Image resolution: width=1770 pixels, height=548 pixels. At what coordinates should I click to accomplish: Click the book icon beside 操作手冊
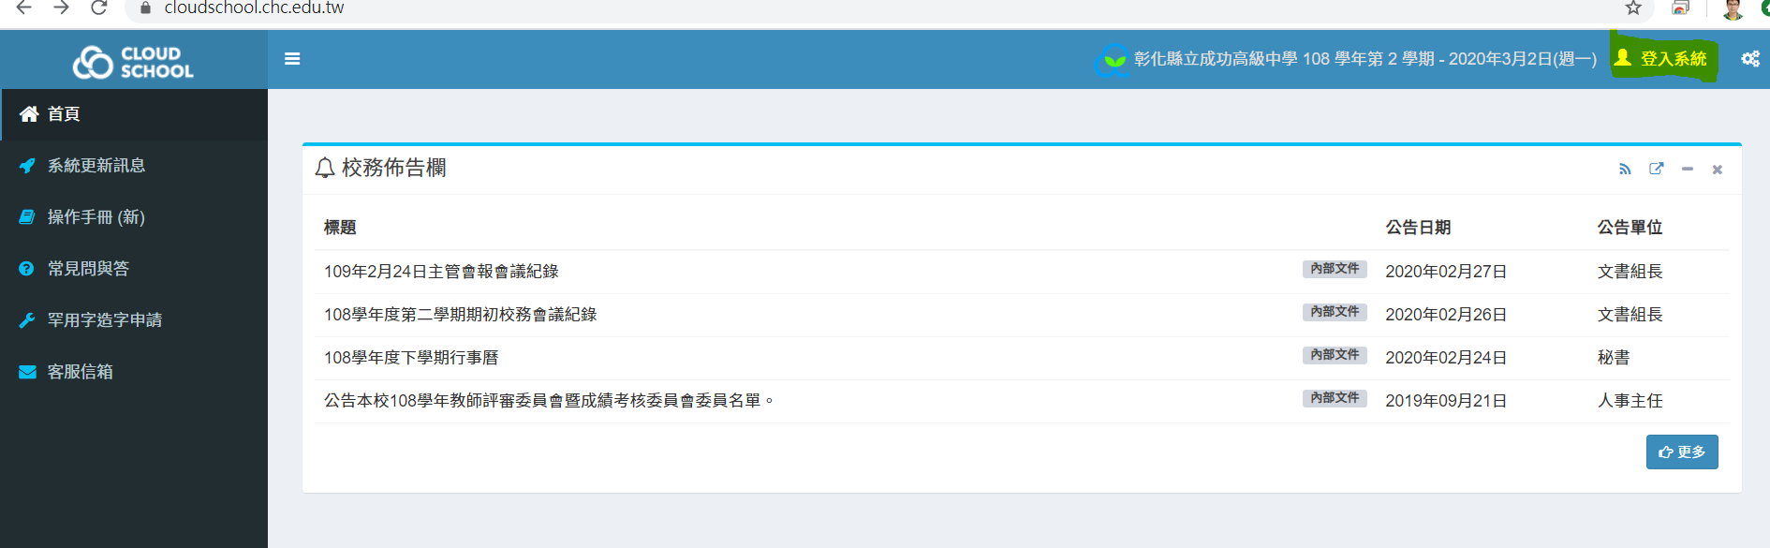pos(27,217)
